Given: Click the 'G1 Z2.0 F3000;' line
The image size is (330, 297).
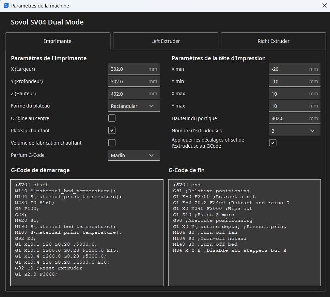Looking at the screenshot, I should pos(36,274).
